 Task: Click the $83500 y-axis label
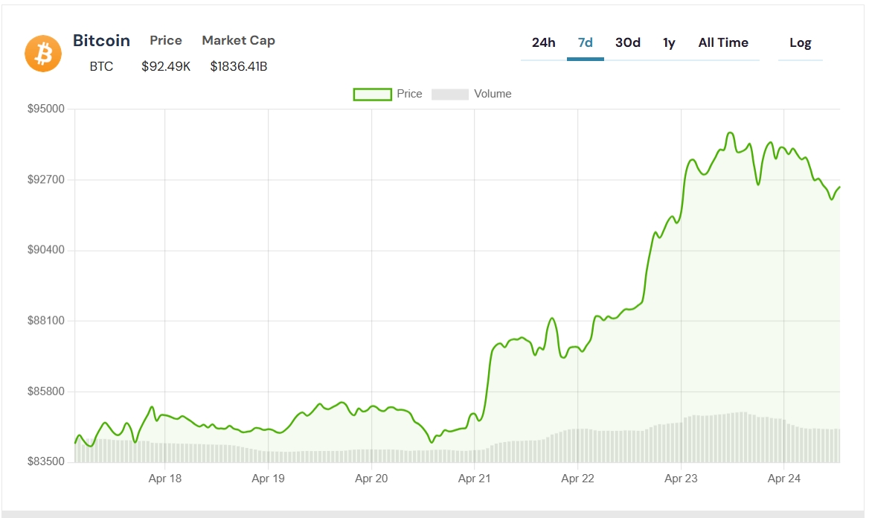46,461
